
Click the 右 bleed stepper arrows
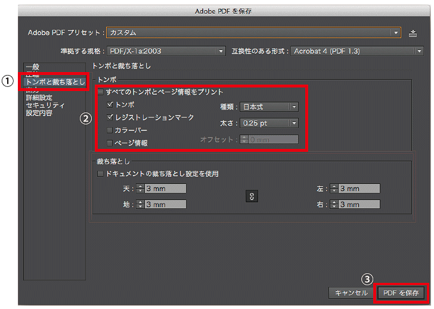(x=334, y=204)
